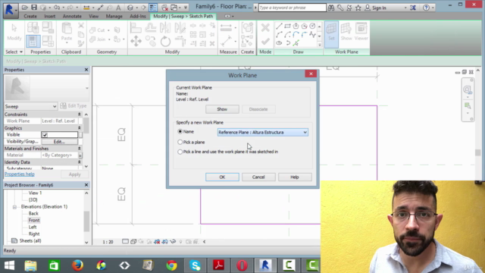The image size is (485, 273).
Task: Click the Show button in Work Plane dialog
Action: click(222, 109)
